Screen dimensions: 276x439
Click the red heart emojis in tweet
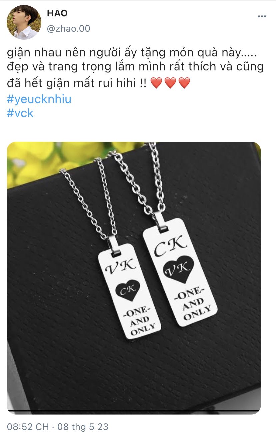(x=170, y=83)
